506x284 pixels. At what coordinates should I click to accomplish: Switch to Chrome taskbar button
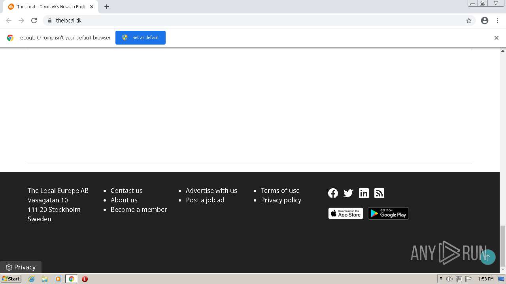(x=72, y=279)
